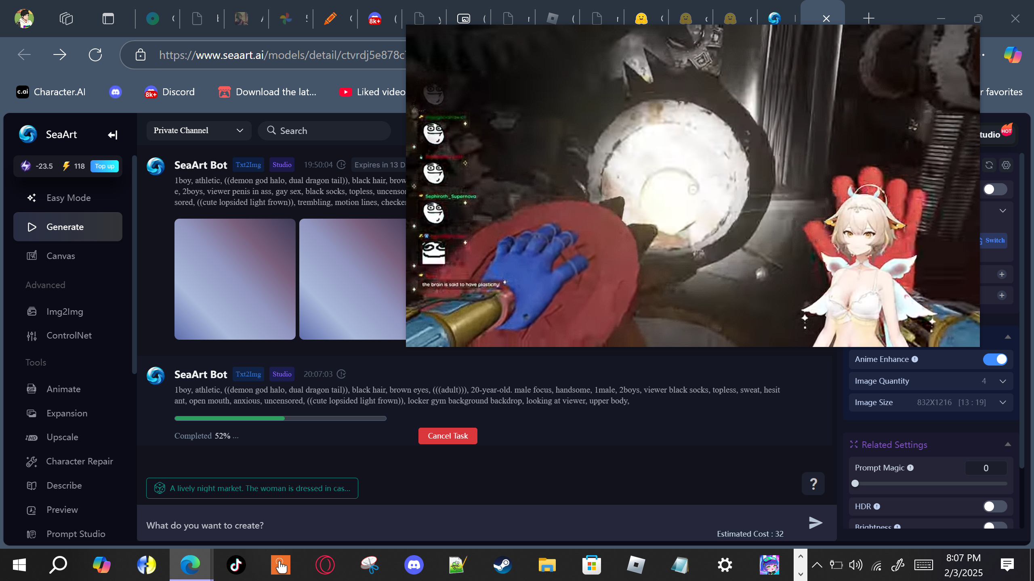Select Generate in the sidebar
This screenshot has height=581, width=1034.
68,227
